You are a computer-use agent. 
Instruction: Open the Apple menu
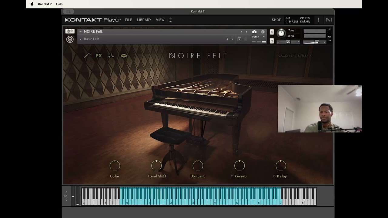32,4
